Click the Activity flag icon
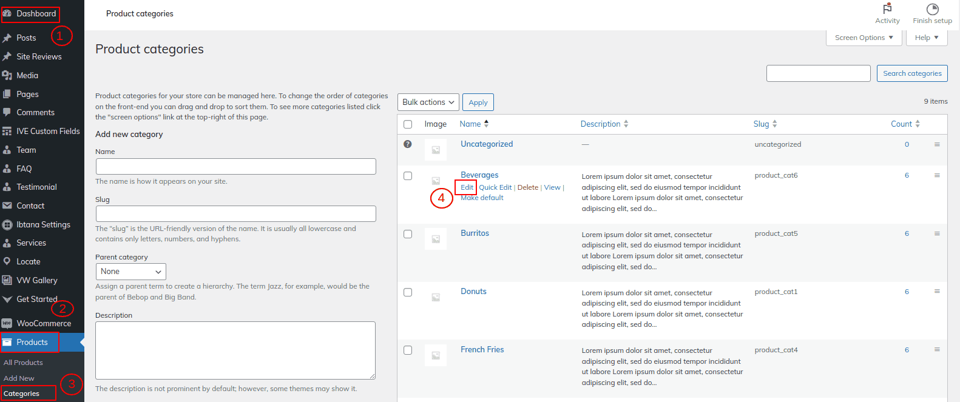 coord(887,8)
